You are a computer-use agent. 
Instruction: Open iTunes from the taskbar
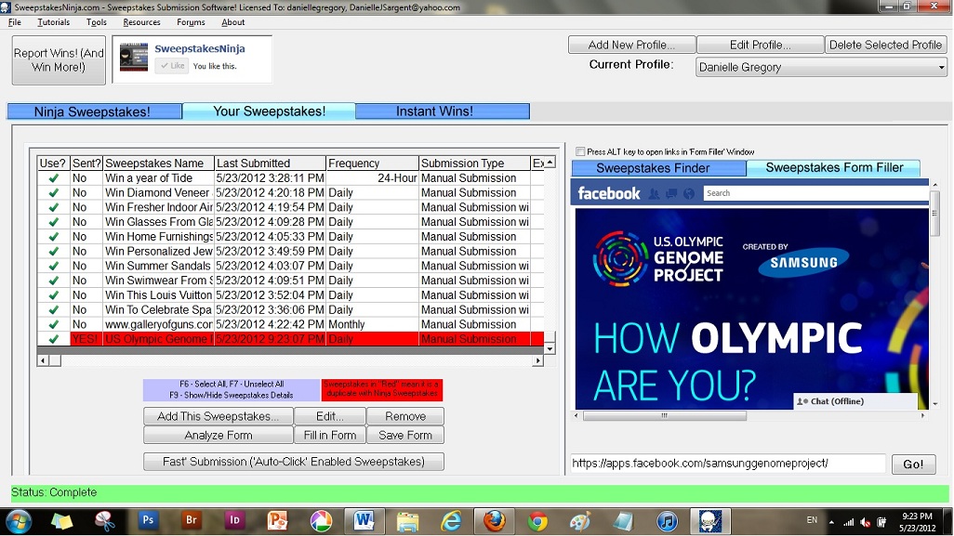tap(667, 521)
